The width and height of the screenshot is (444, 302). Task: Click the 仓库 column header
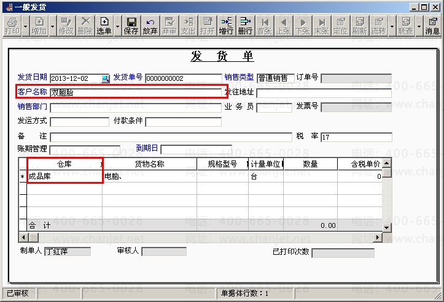click(x=64, y=164)
